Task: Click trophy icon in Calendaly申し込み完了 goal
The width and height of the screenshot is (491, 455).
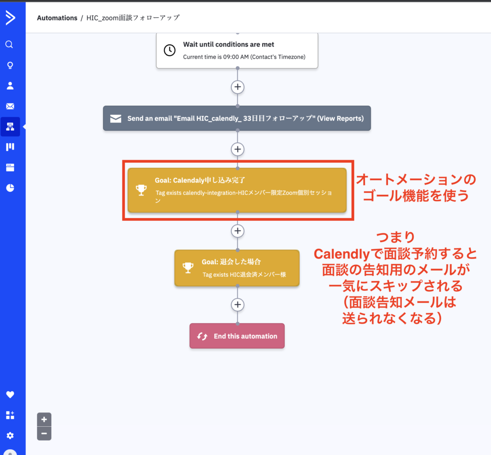Action: 141,190
